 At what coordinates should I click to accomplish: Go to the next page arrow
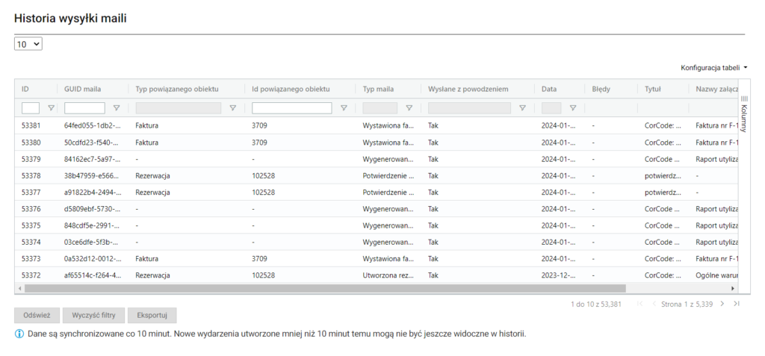point(722,304)
